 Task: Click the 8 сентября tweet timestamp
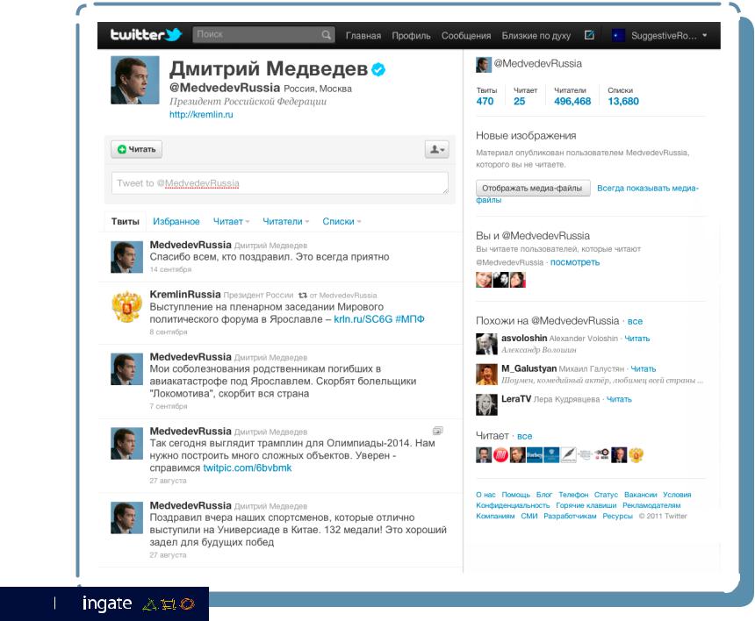click(x=169, y=332)
